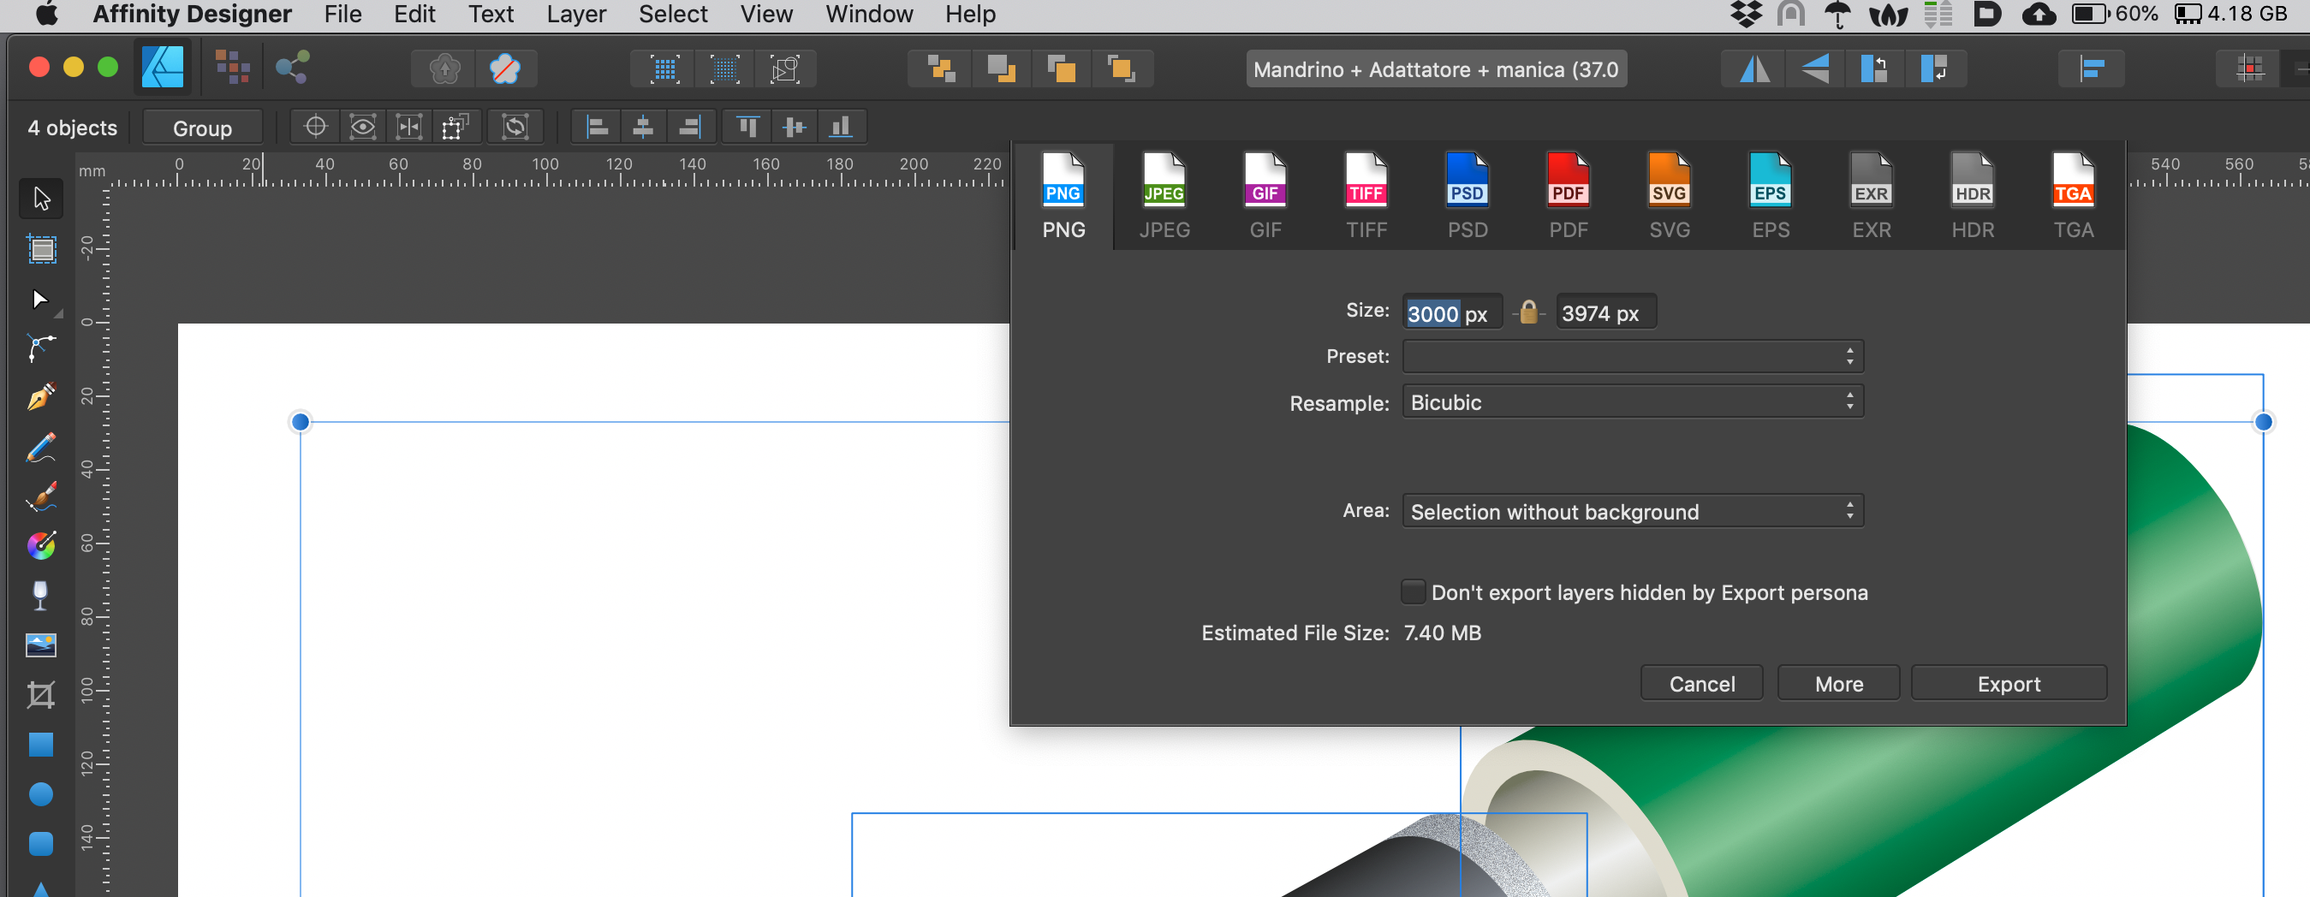
Task: Switch to Pixel persona icon
Action: tap(233, 68)
